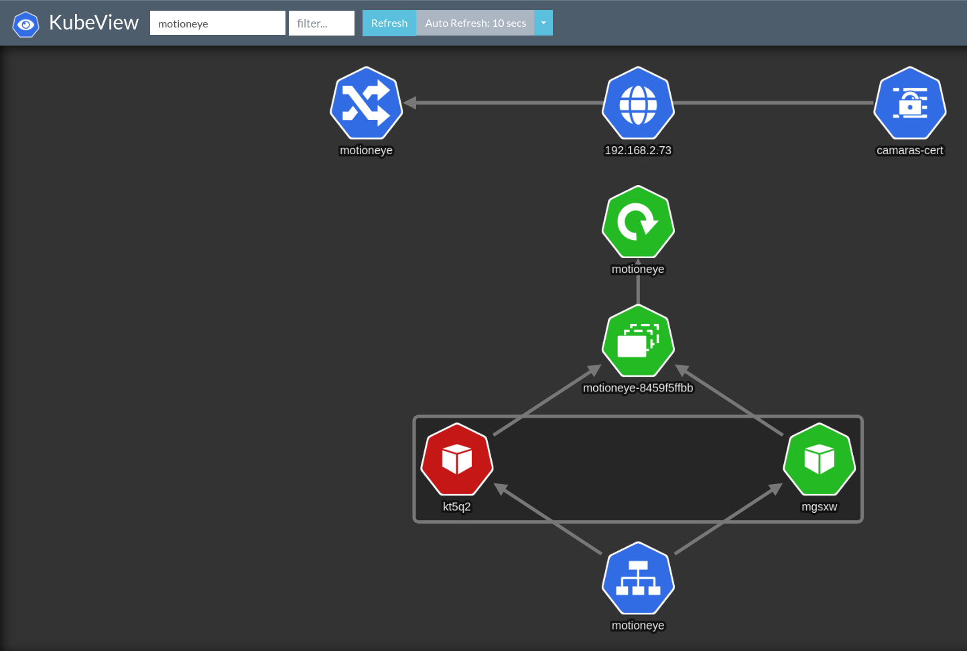
Task: Select the motioneye service shuffle icon
Action: [x=367, y=103]
